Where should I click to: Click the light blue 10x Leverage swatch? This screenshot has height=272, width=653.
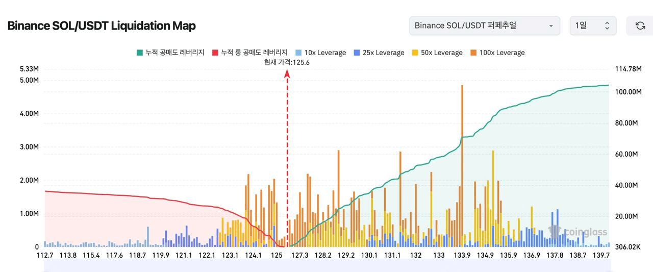[298, 53]
